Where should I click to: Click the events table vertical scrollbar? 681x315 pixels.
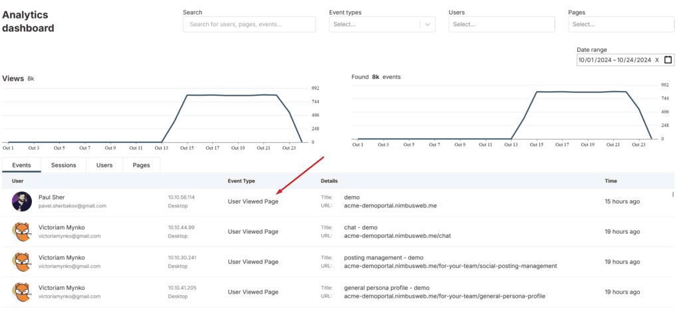674,194
